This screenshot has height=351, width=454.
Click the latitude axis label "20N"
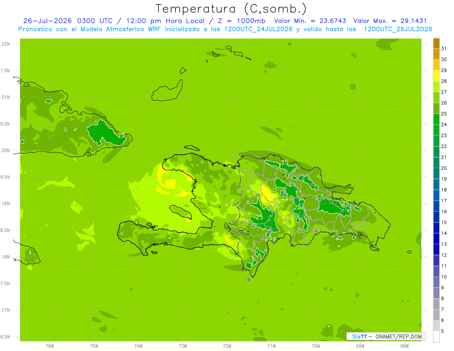pyautogui.click(x=6, y=150)
